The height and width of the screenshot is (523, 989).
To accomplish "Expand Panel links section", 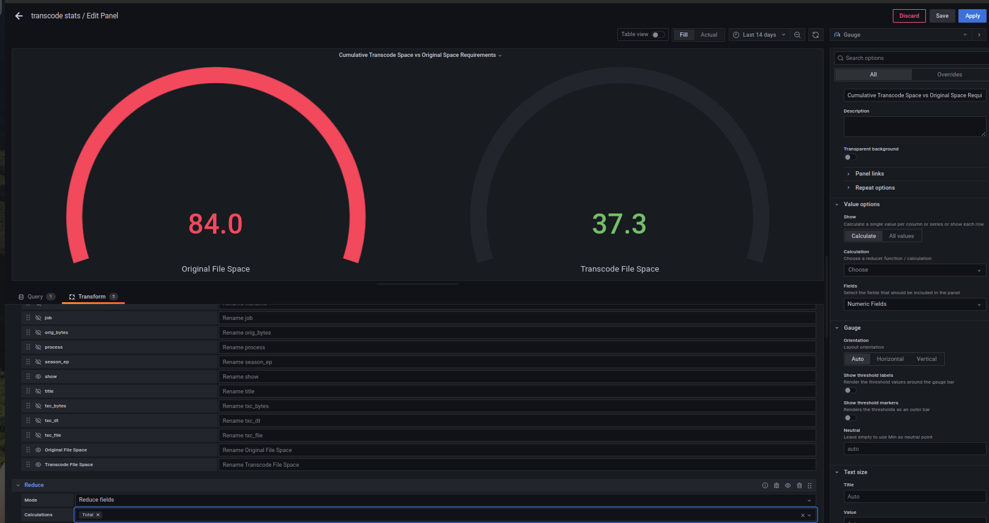I will click(x=869, y=174).
